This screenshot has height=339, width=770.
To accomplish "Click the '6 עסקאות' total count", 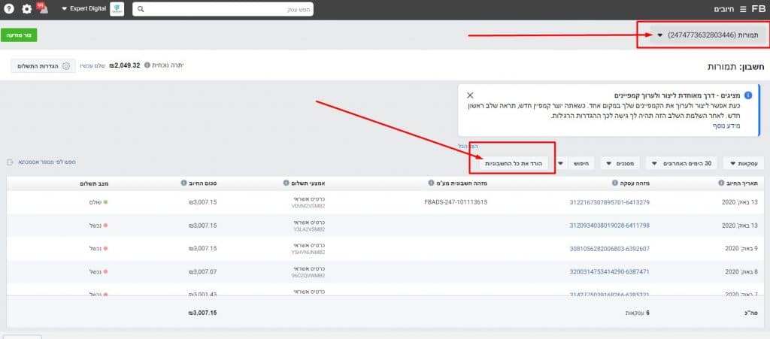I will pyautogui.click(x=638, y=313).
